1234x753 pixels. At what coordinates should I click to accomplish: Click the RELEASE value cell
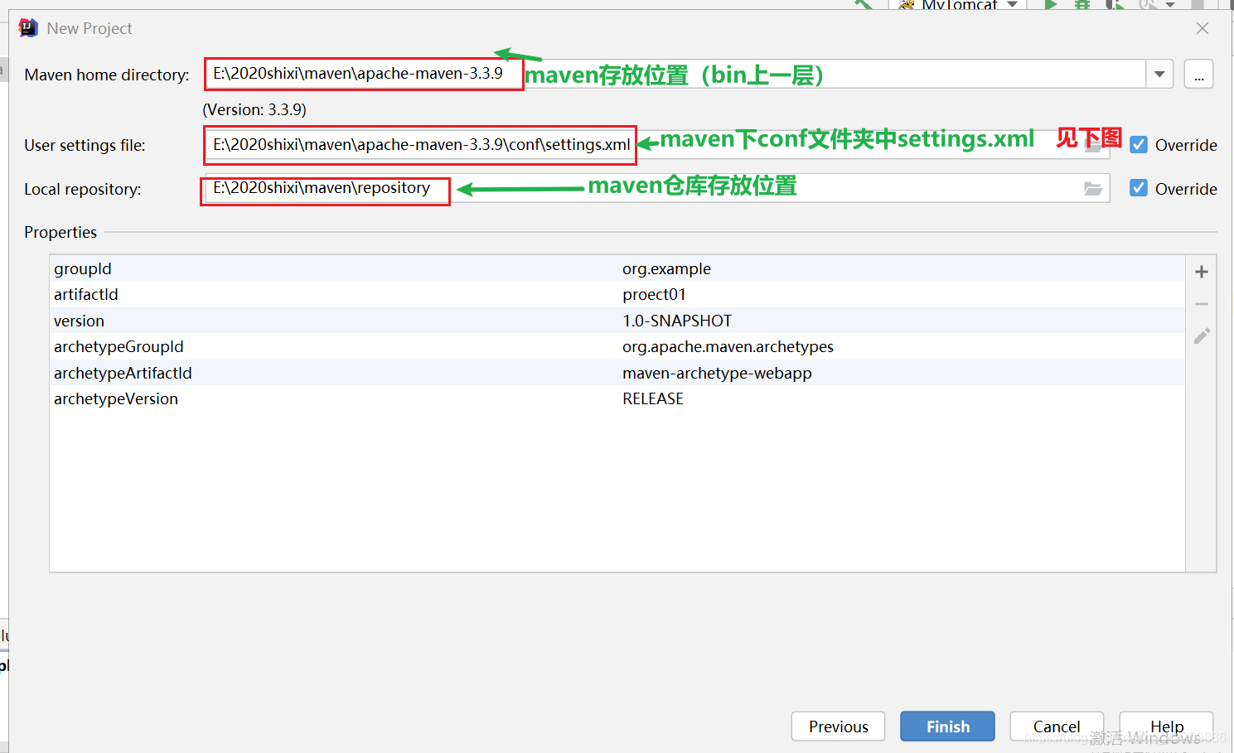653,398
